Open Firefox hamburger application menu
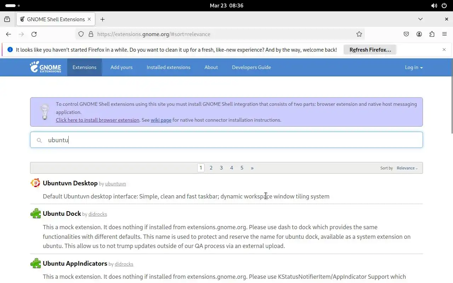The width and height of the screenshot is (453, 283). click(x=445, y=34)
